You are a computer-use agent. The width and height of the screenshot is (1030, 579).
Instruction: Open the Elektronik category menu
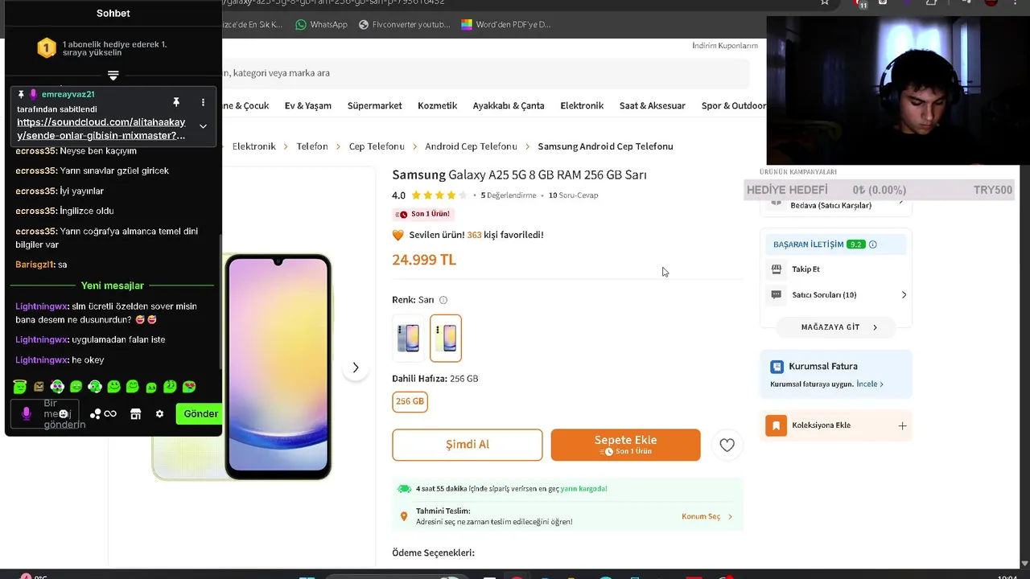582,105
